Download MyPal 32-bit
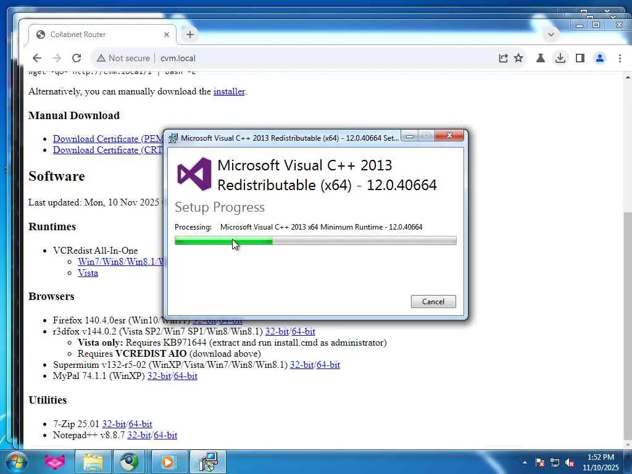Screen dimensions: 632x474 click(159, 376)
